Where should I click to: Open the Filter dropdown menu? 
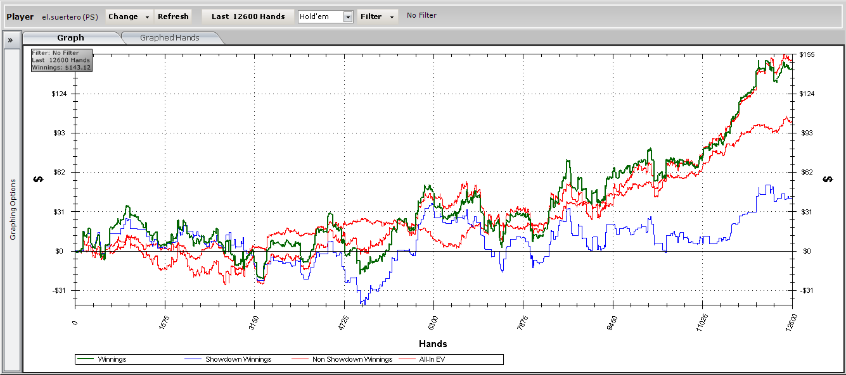tap(377, 16)
